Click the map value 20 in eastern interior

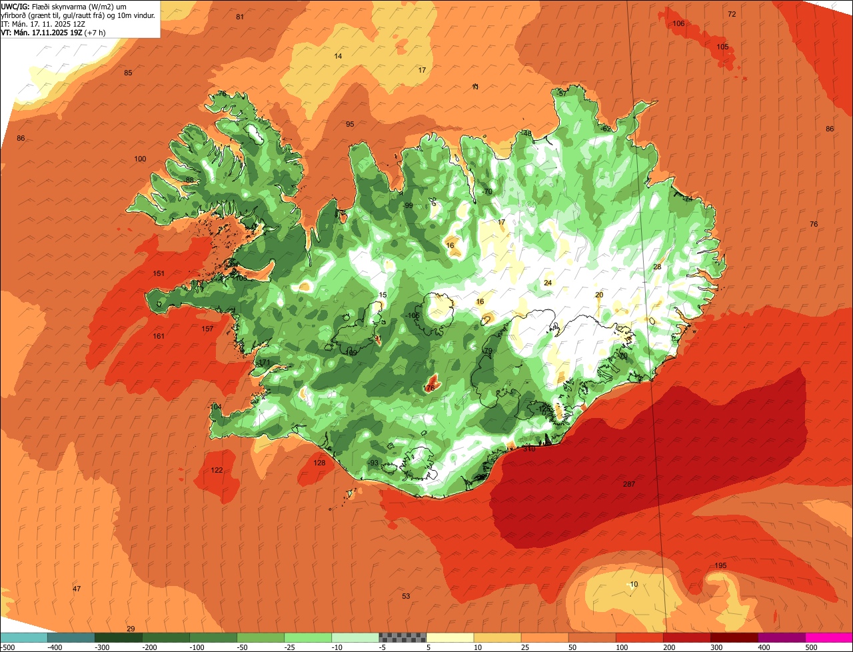599,295
